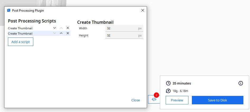Close the Post Processing Plugin window
250x112 pixels.
click(143, 10)
